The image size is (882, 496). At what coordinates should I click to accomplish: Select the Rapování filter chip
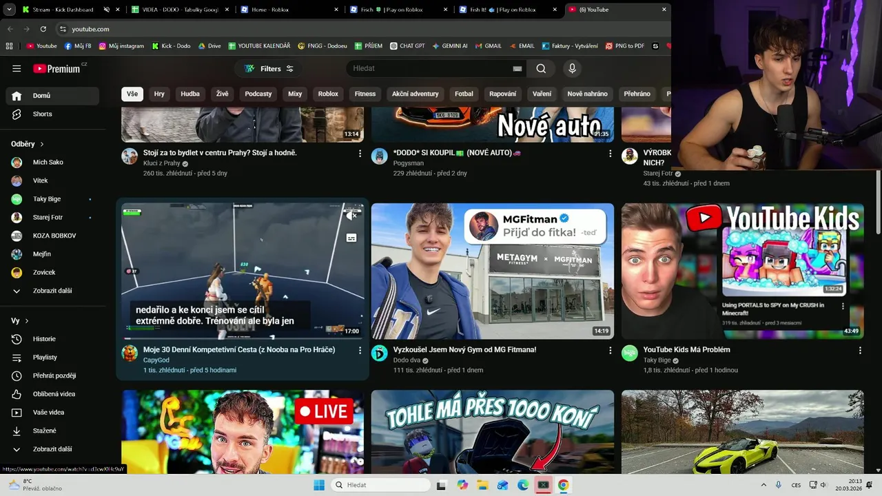(503, 94)
